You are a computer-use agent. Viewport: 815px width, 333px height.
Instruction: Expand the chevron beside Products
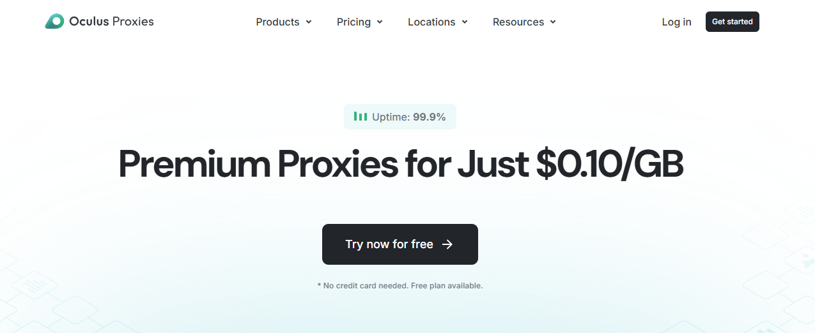click(309, 22)
